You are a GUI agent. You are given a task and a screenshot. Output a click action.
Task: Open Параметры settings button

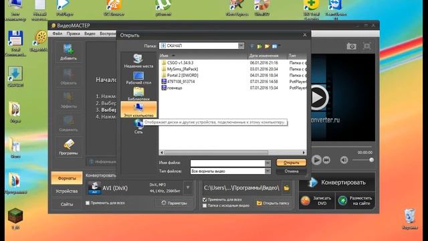point(174,203)
